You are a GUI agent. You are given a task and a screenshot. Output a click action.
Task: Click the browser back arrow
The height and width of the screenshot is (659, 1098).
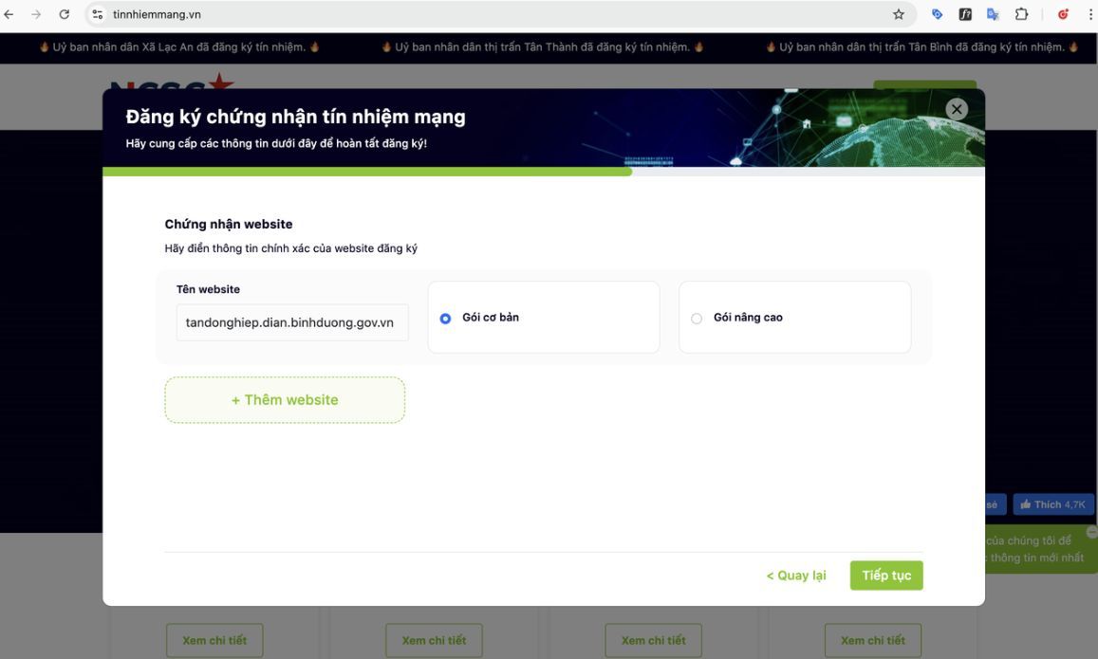click(9, 14)
